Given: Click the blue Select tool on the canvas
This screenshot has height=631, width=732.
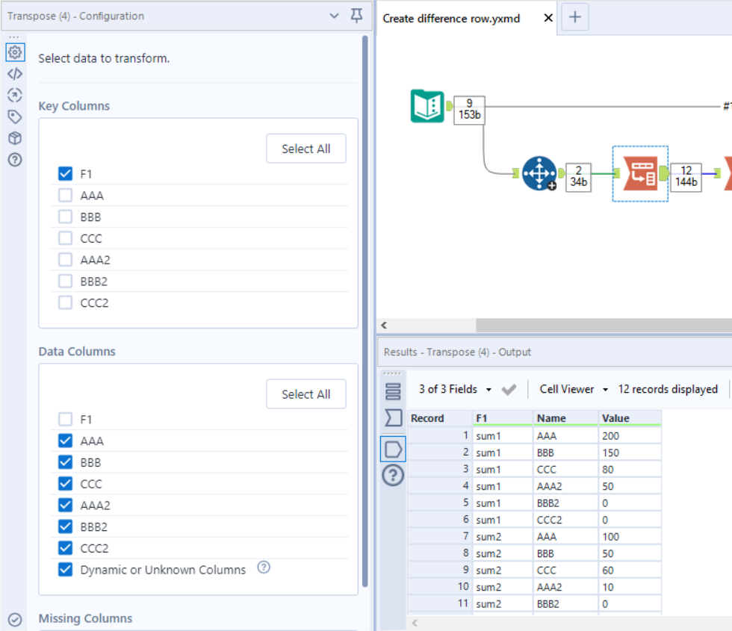Looking at the screenshot, I should click(539, 172).
